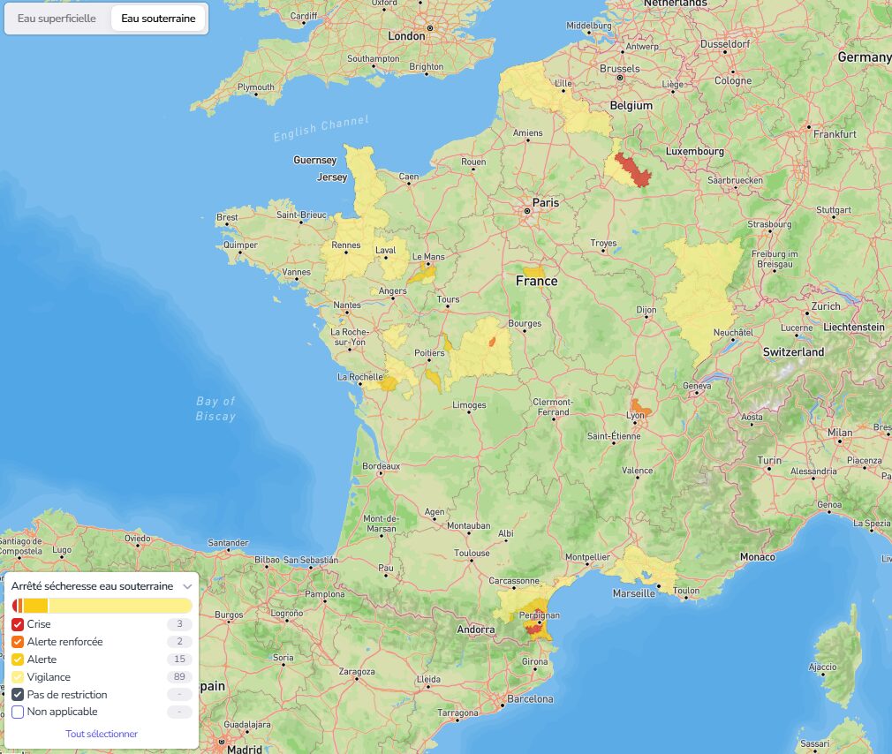Click the Paris capital marker icon
This screenshot has width=892, height=754.
(x=526, y=212)
